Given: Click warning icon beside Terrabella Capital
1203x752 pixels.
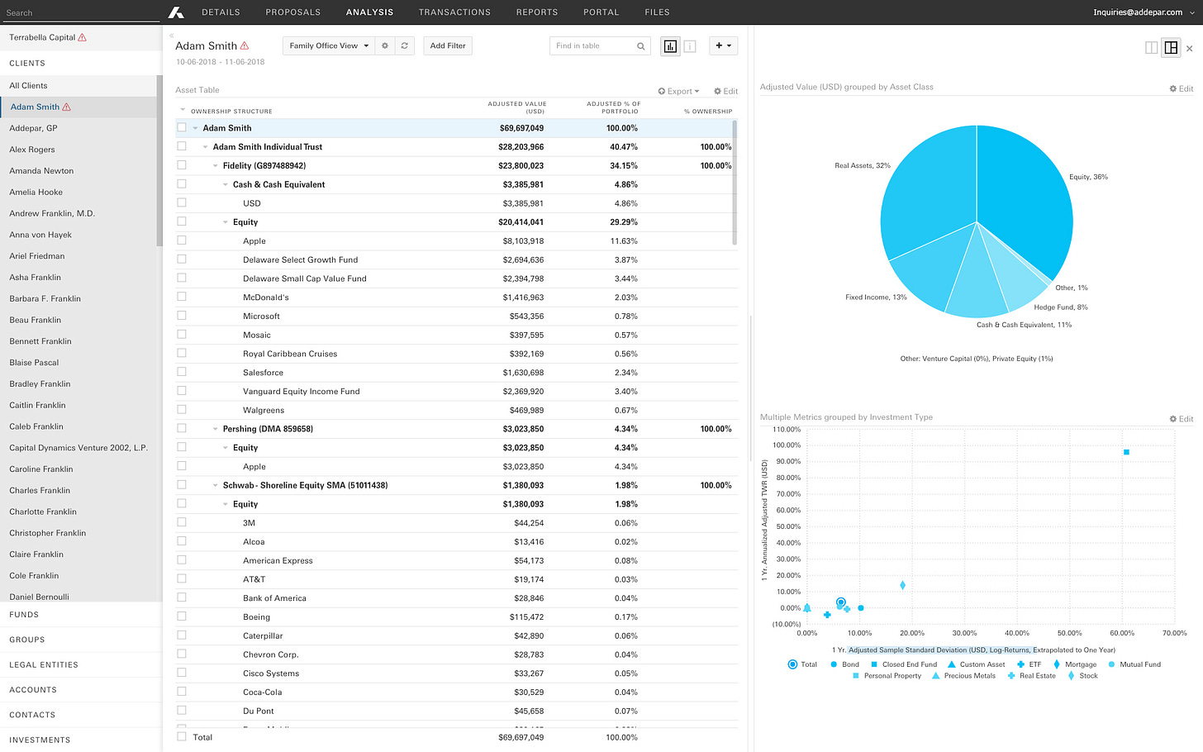Looking at the screenshot, I should [82, 37].
